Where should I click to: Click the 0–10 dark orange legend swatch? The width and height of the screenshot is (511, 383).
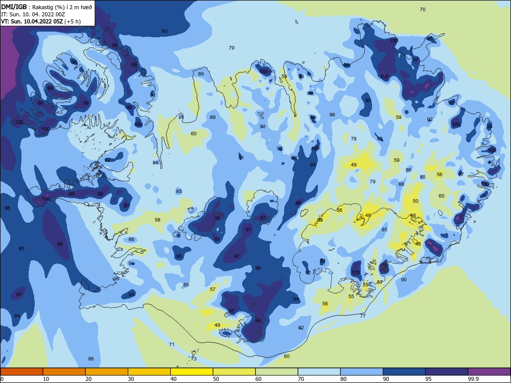point(21,372)
